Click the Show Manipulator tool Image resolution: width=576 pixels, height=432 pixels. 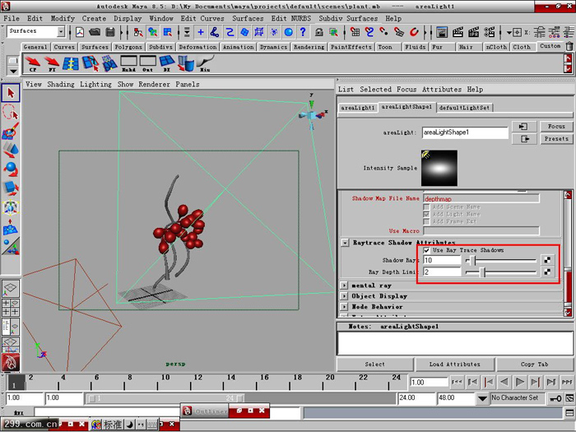coord(11,246)
